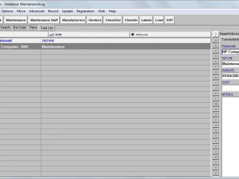Jump to records starting with C

pyautogui.click(x=216, y=51)
